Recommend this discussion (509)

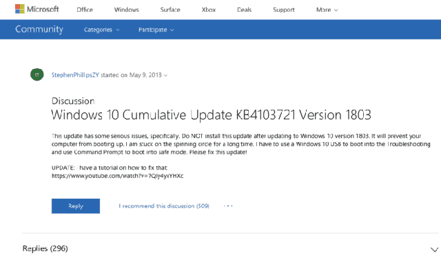164,206
